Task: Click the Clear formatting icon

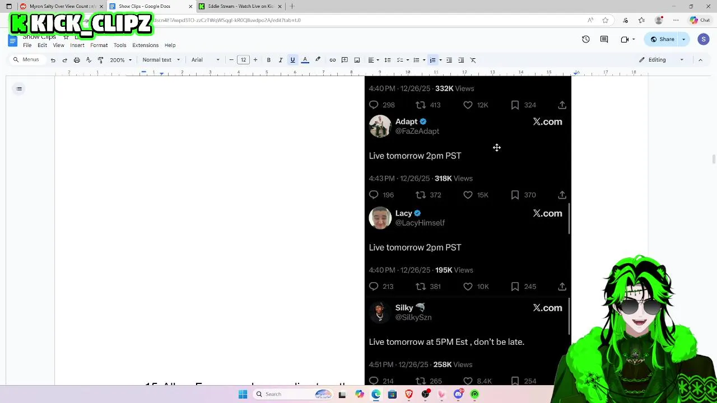Action: [x=473, y=60]
